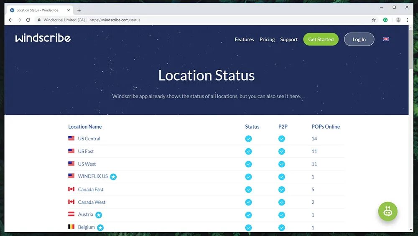This screenshot has height=236, width=418.
Task: Click the Canadian flag beside Canada East
Action: coord(71,189)
